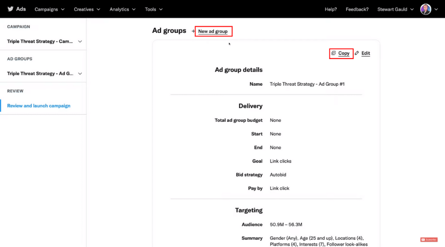Click the Start value None

(x=275, y=134)
